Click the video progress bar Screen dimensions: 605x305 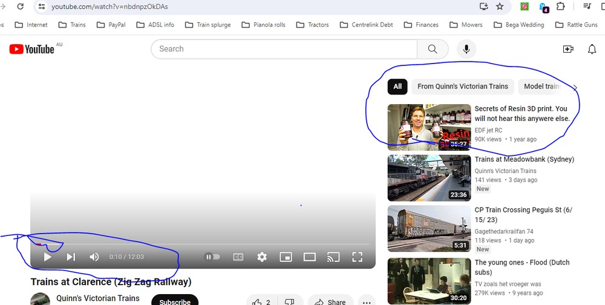coord(203,244)
